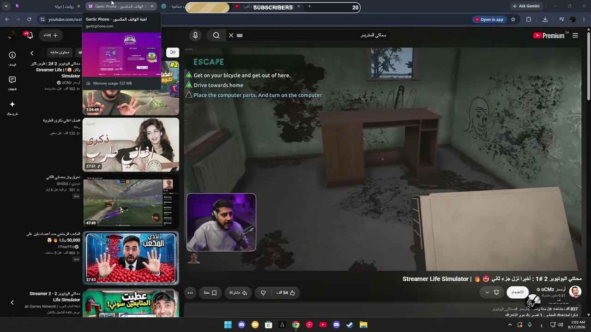Viewport: 591px width, 332px height.
Task: Open the Chrome media control icon
Action: pyautogui.click(x=561, y=19)
